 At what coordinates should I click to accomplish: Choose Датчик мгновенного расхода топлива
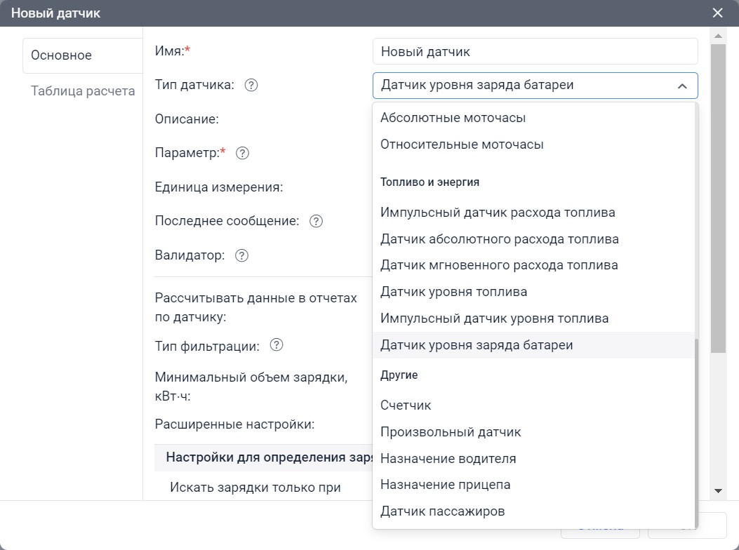click(499, 265)
